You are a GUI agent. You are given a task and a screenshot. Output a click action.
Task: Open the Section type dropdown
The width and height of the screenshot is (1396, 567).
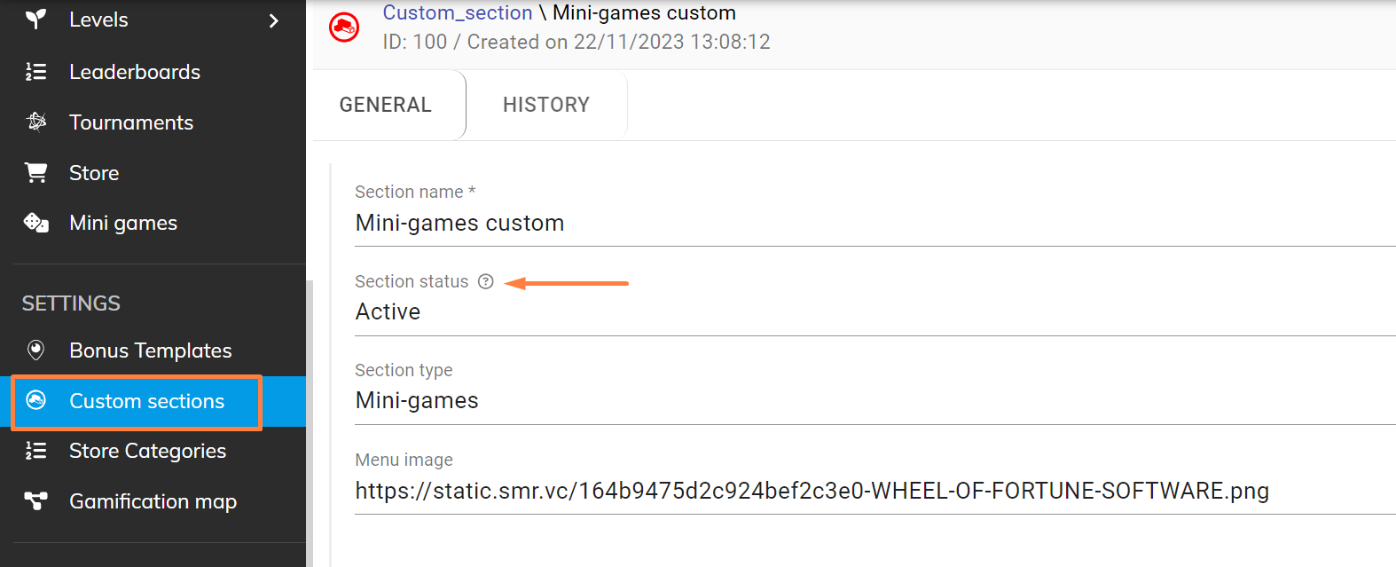[874, 401]
